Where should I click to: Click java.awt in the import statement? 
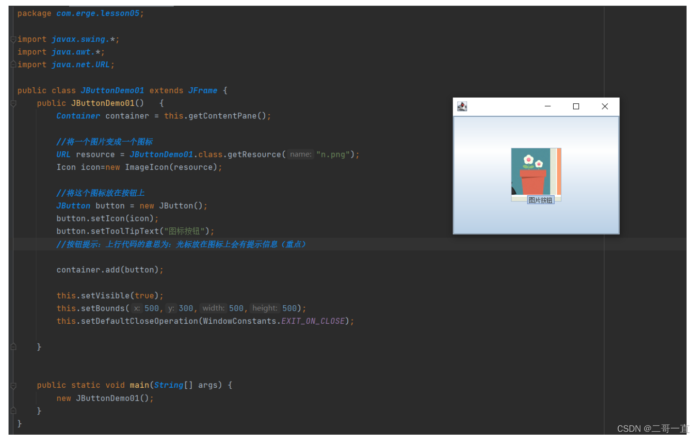pyautogui.click(x=71, y=52)
